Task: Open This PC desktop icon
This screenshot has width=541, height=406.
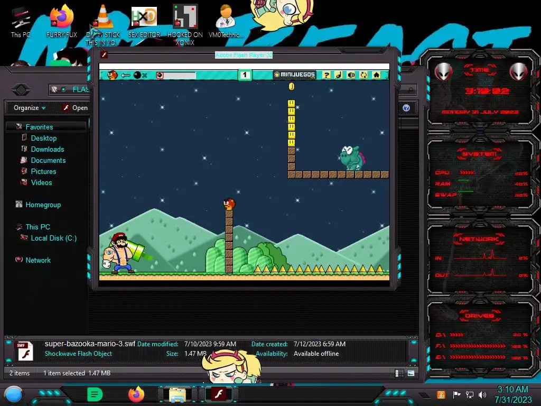Action: 21,22
